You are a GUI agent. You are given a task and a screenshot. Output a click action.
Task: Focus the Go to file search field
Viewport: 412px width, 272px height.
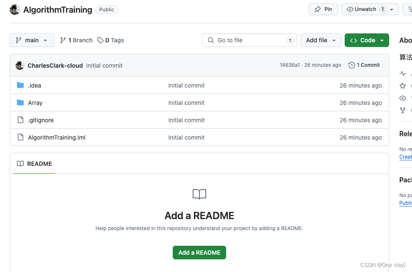coord(249,40)
